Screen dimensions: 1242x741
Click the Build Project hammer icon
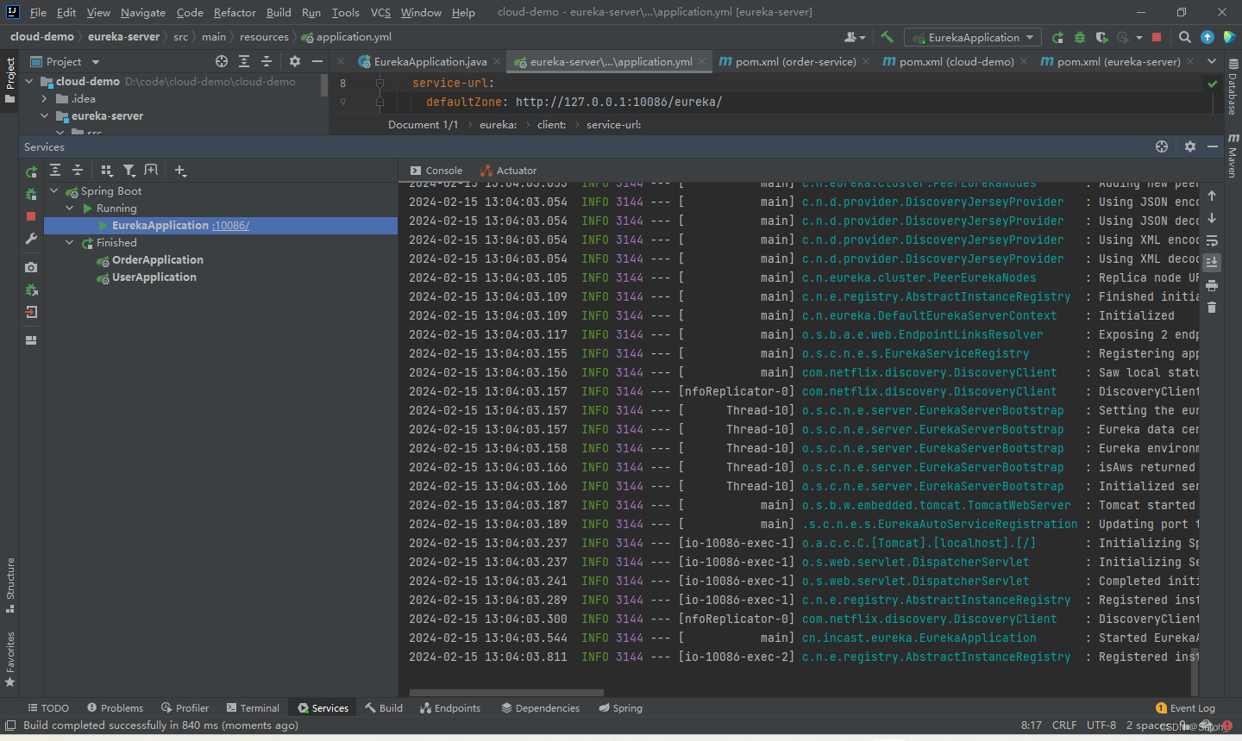(887, 37)
